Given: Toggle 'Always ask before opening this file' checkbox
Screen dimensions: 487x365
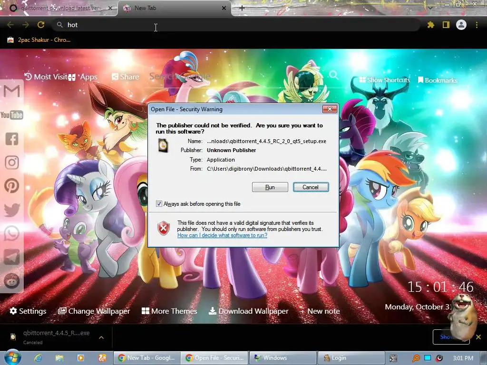Looking at the screenshot, I should tap(159, 204).
